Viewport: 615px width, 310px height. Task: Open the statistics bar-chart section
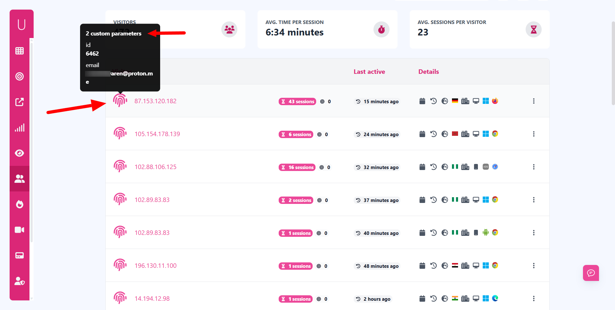(x=20, y=128)
